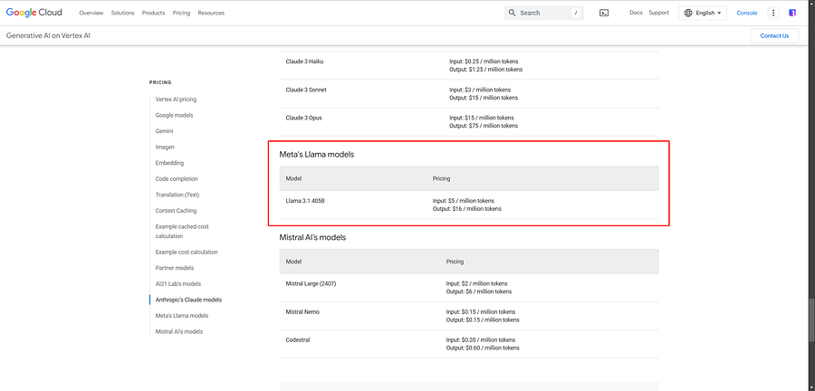Open the English language dropdown

(x=702, y=13)
